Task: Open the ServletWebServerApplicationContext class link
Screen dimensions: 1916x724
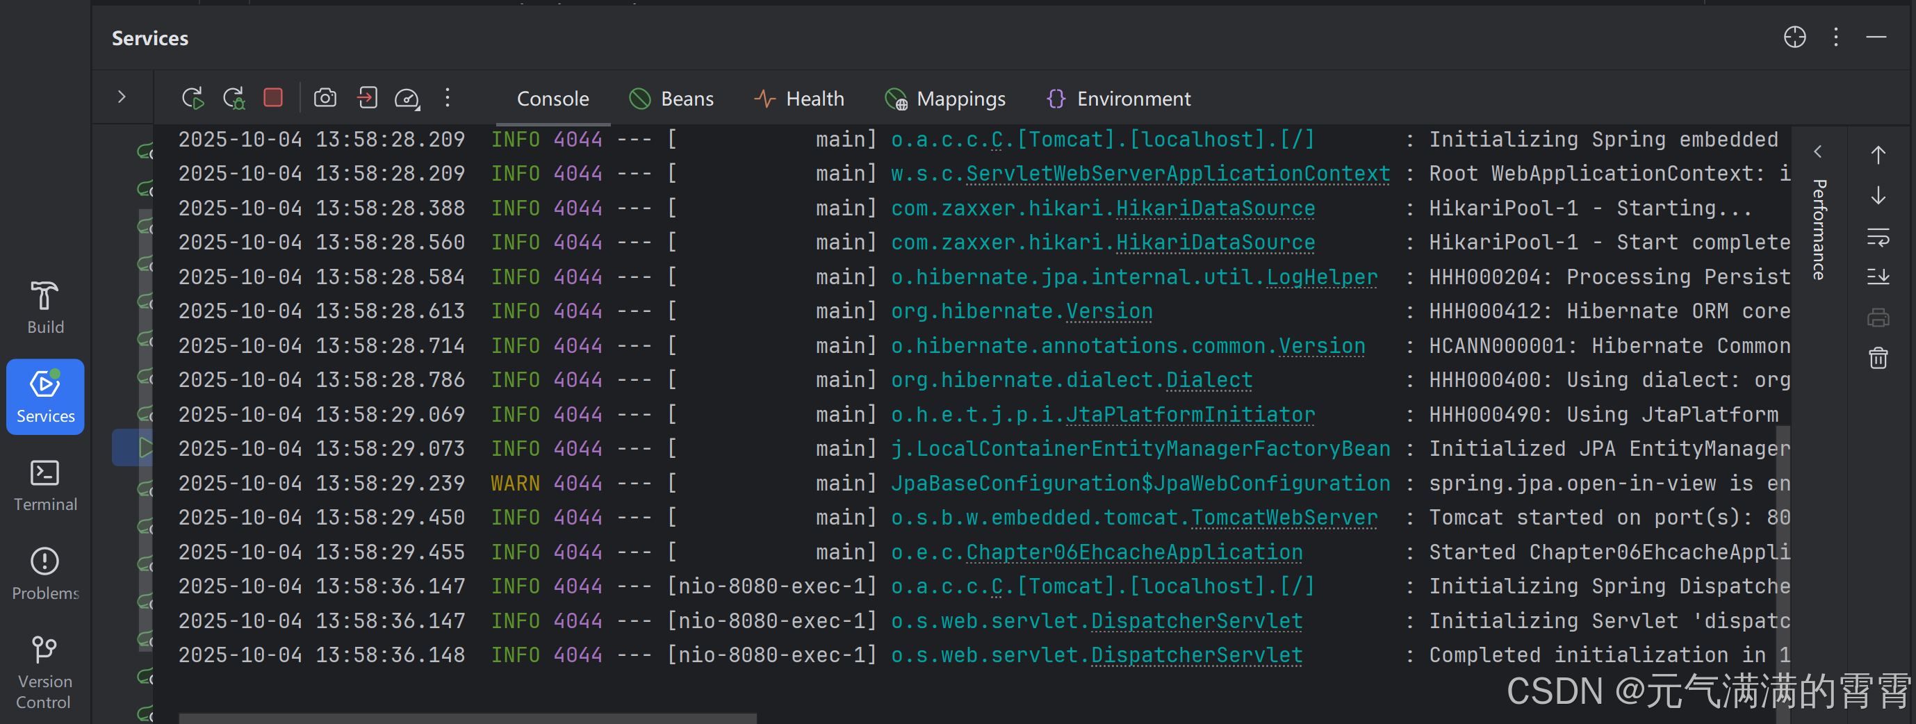Action: [x=1177, y=174]
